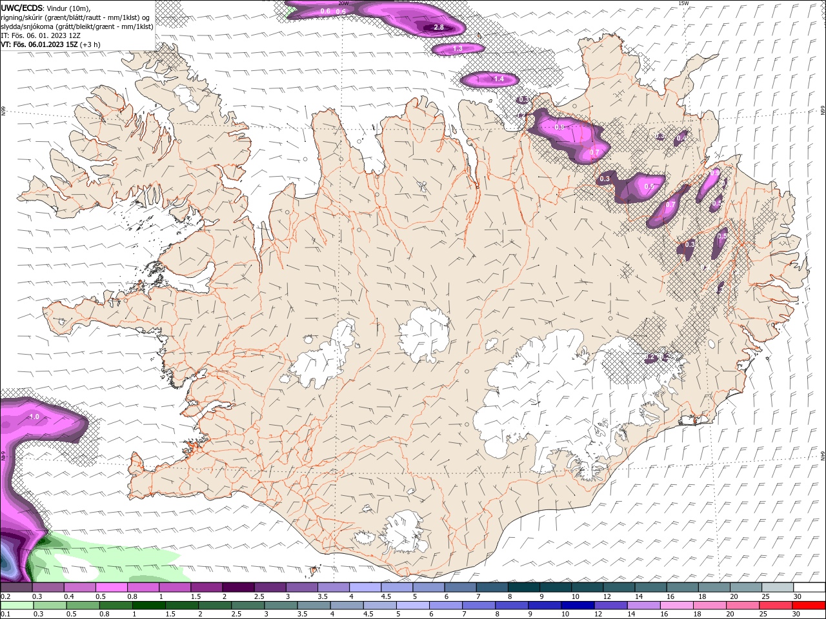Screen dimensions: 826x619
Task: Select the 6–7 slate blue snow swatch
Action: [461, 587]
